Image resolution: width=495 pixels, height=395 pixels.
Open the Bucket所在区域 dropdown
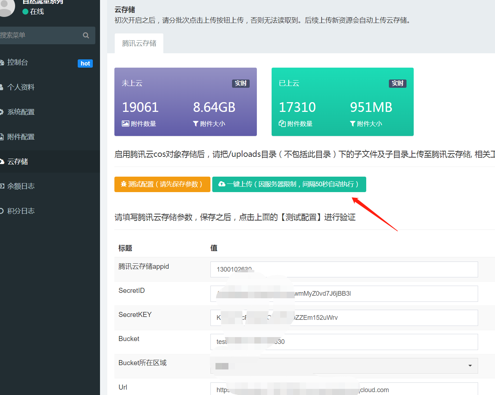344,366
